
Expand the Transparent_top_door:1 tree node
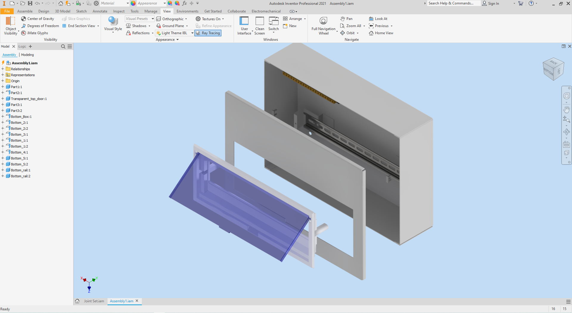tap(3, 99)
